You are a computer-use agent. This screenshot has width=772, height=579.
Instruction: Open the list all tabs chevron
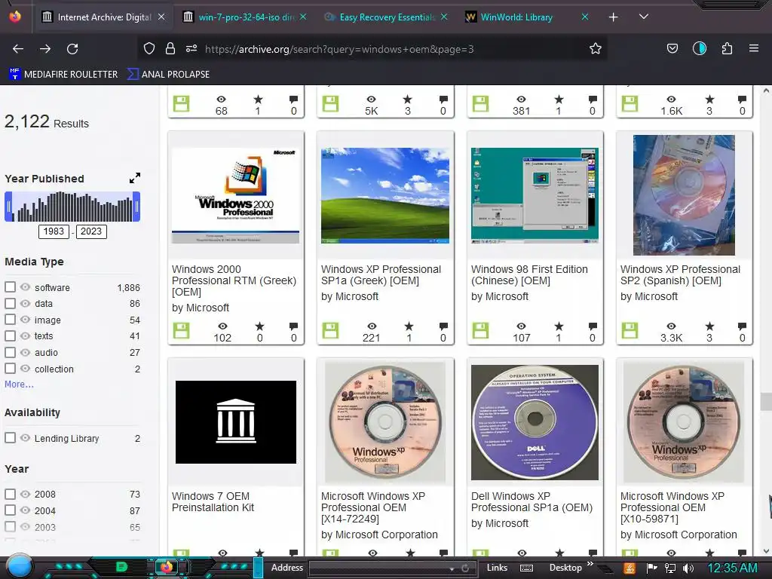pos(644,17)
